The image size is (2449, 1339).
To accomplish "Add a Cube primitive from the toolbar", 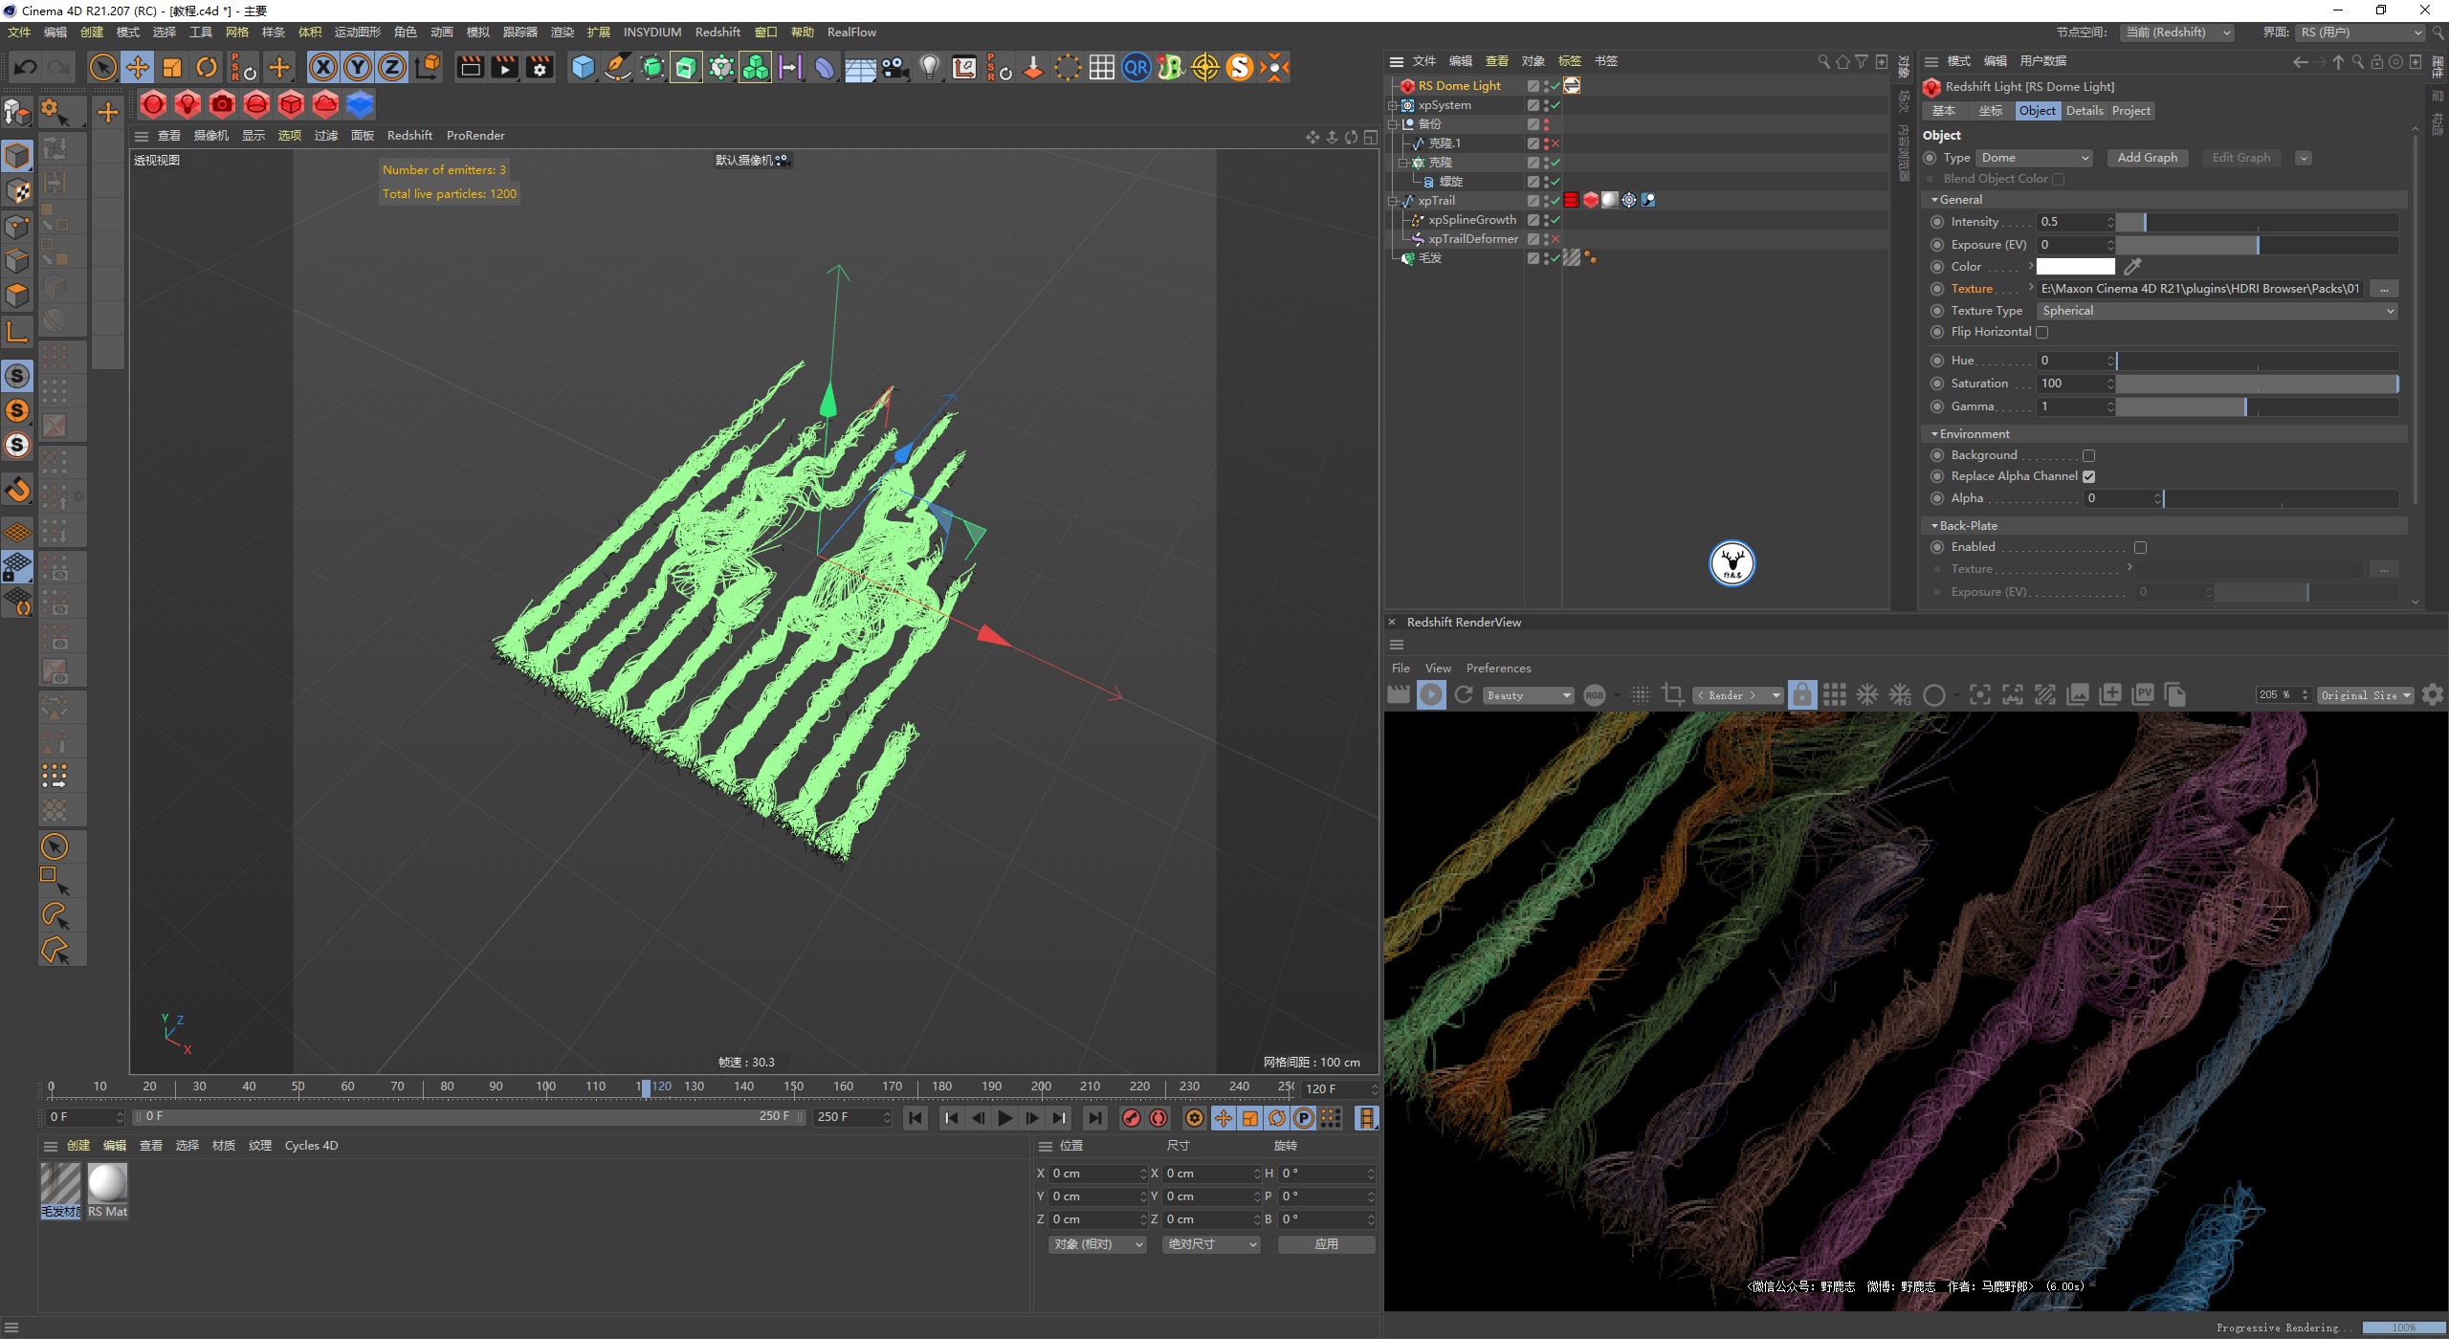I will click(583, 68).
